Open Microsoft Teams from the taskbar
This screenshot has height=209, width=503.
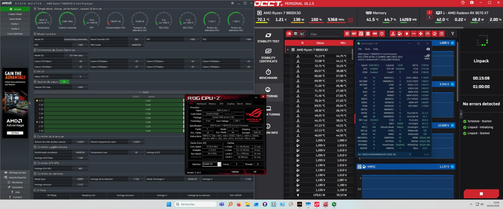pyautogui.click(x=221, y=204)
